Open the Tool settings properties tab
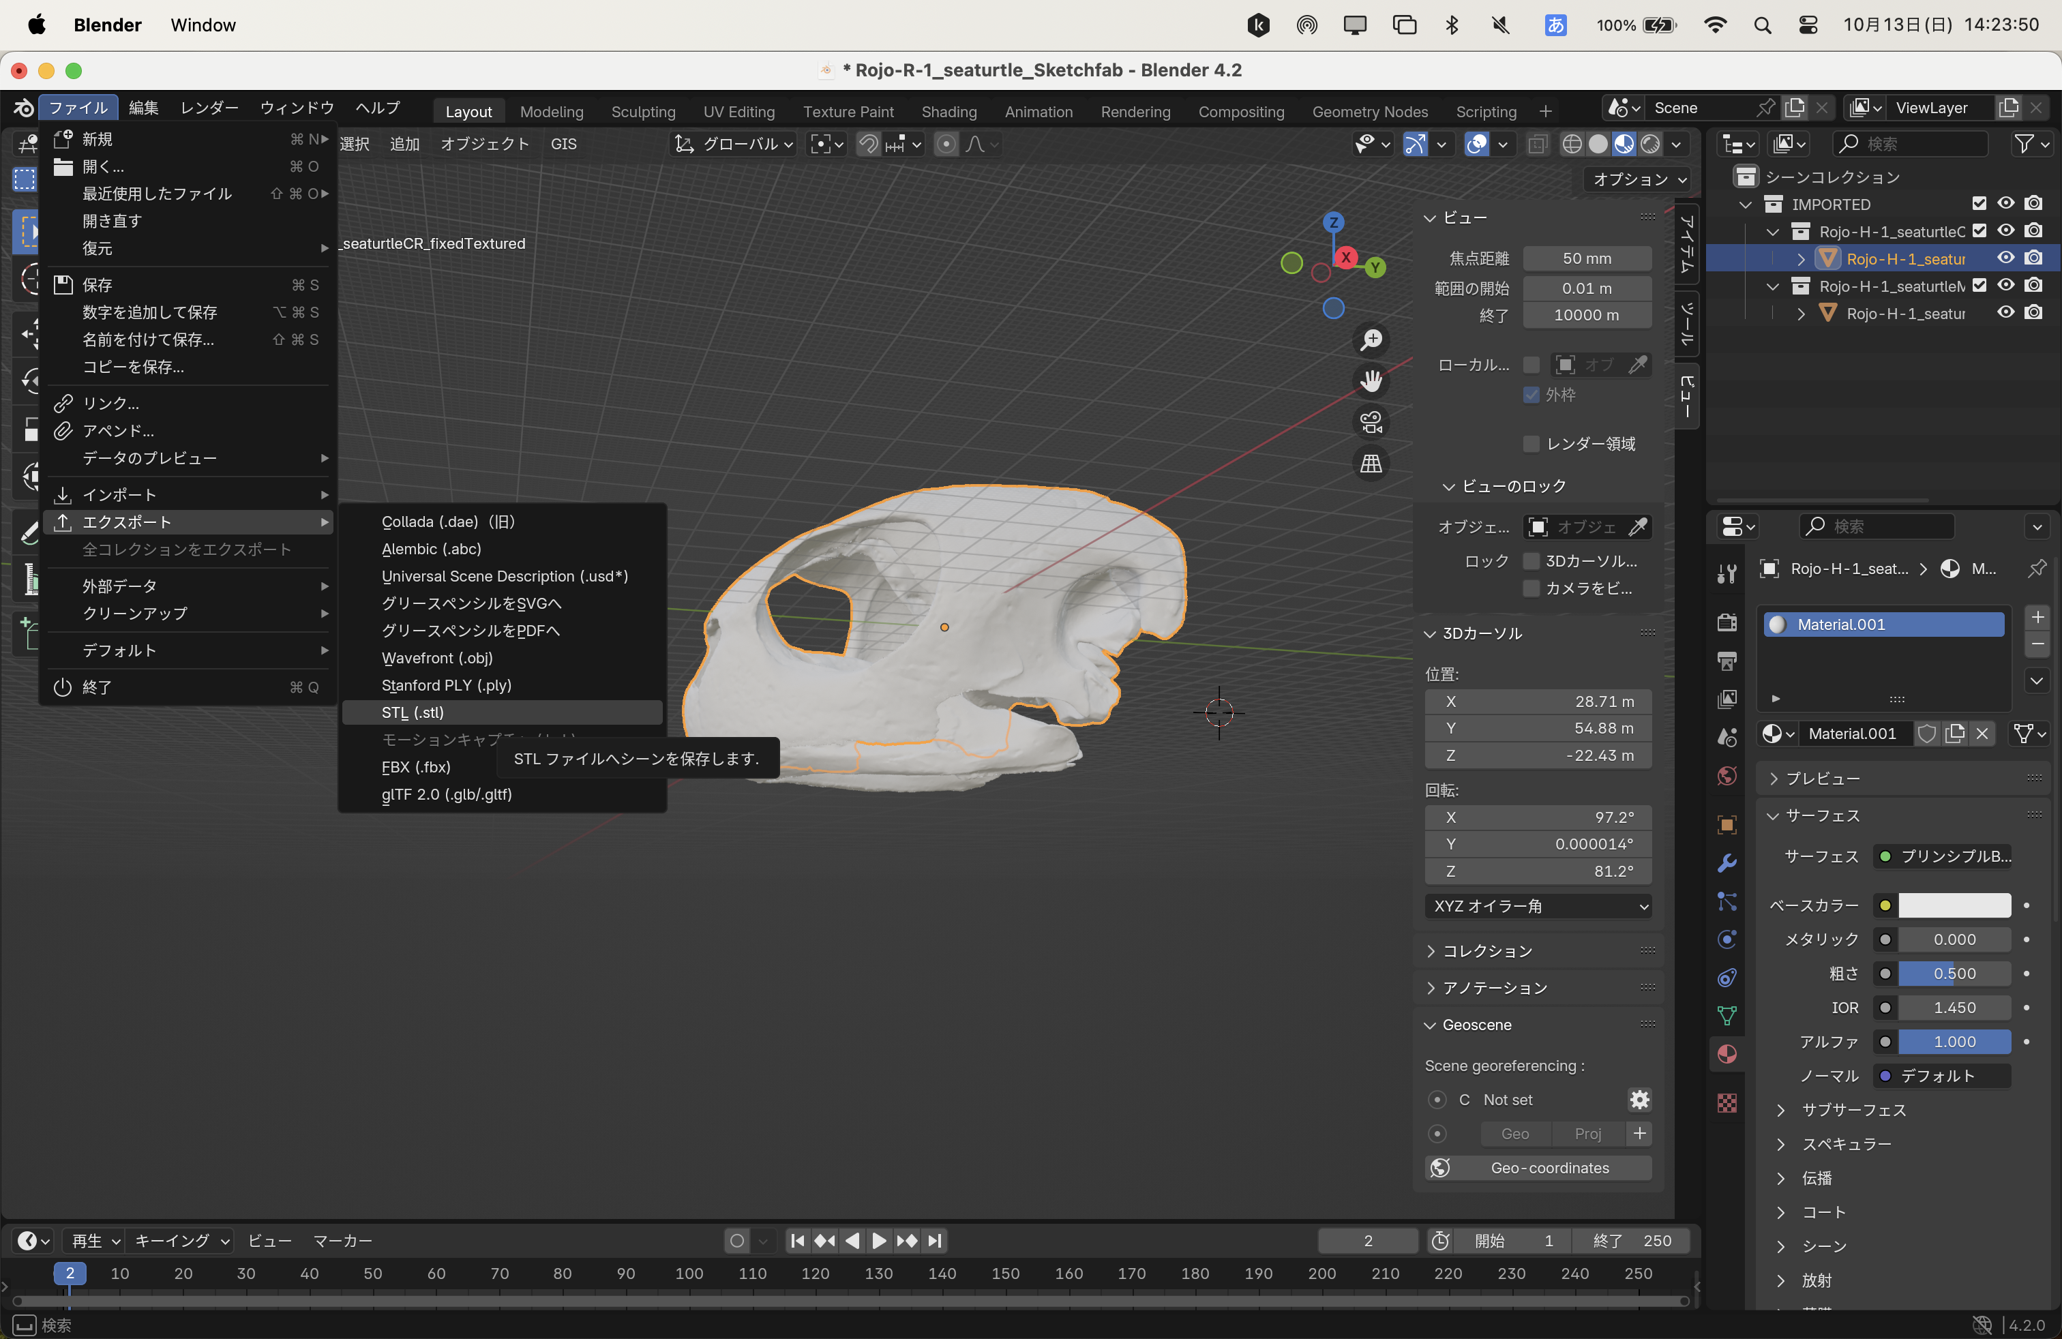 1727,573
